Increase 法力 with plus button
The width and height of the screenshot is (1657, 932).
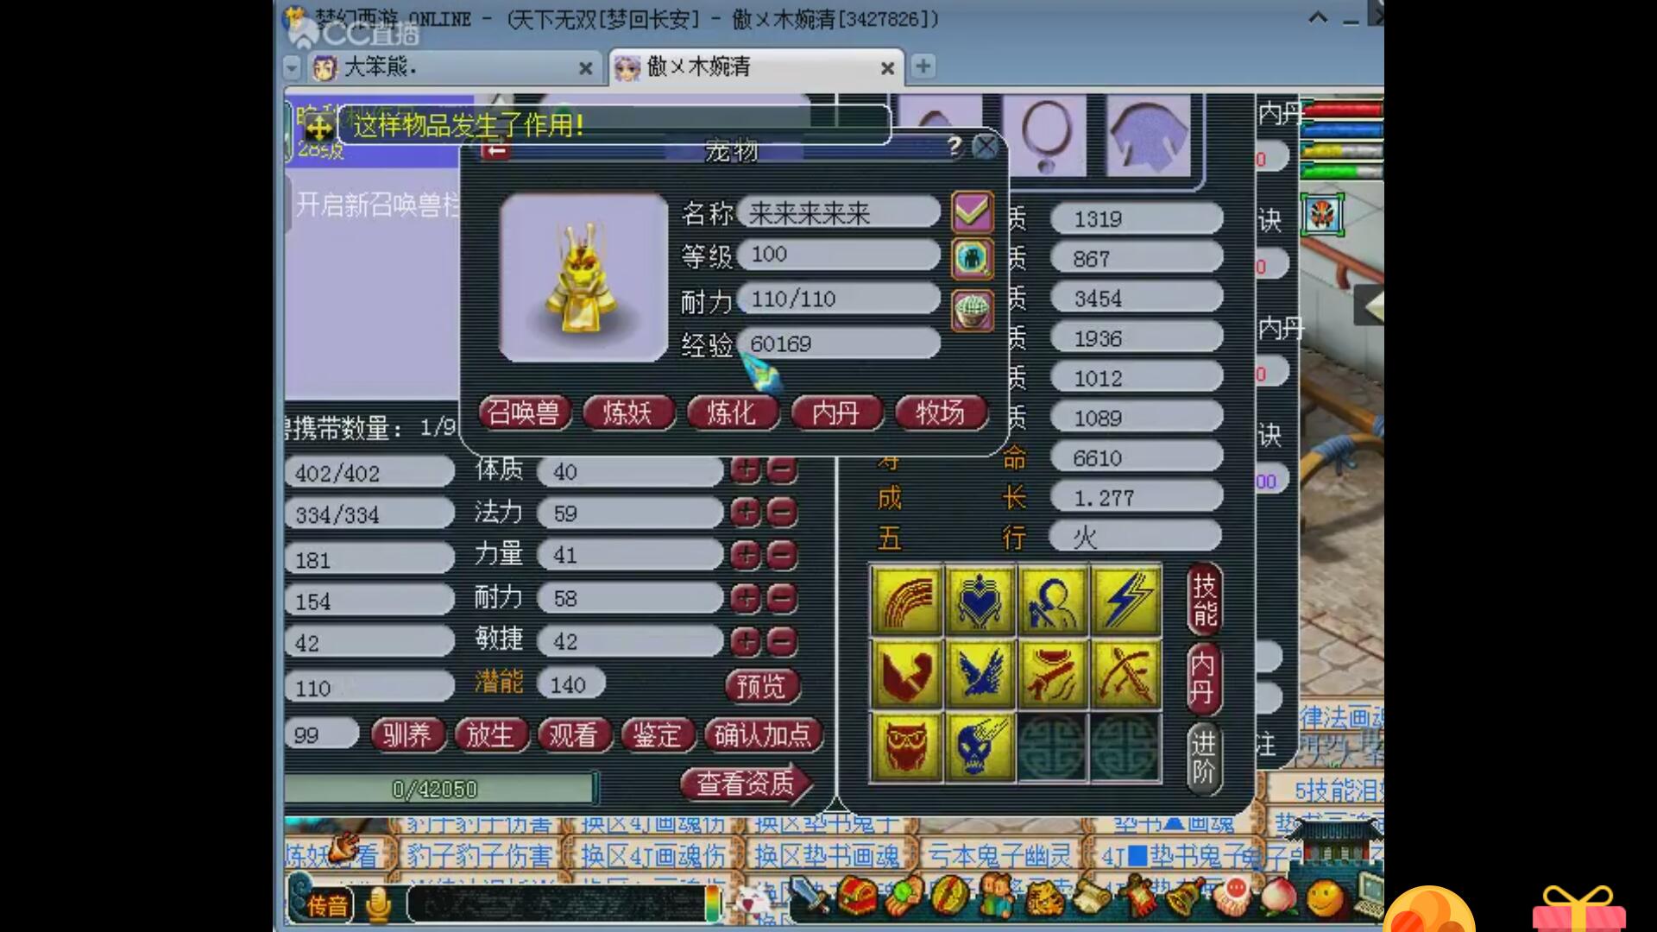click(746, 513)
